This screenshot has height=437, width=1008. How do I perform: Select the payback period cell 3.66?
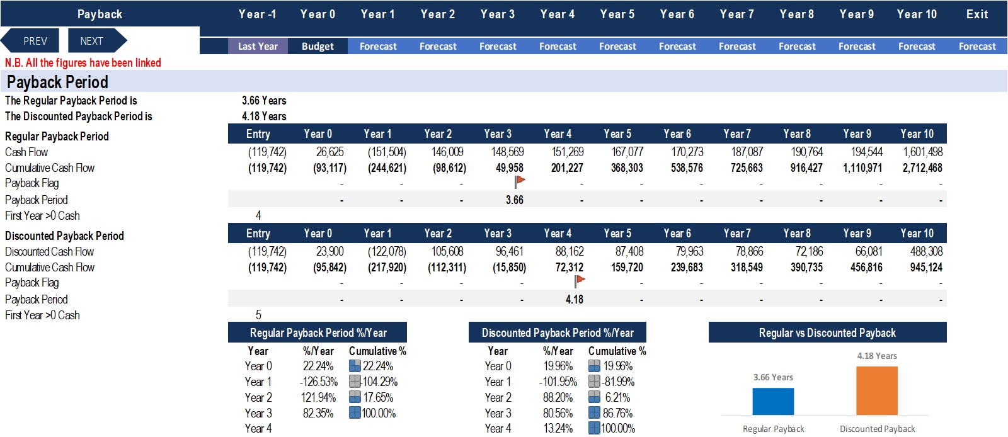(x=514, y=200)
